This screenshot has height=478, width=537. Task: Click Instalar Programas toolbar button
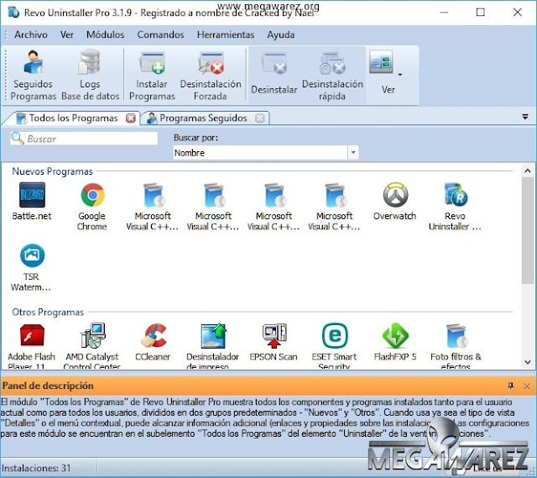point(152,75)
